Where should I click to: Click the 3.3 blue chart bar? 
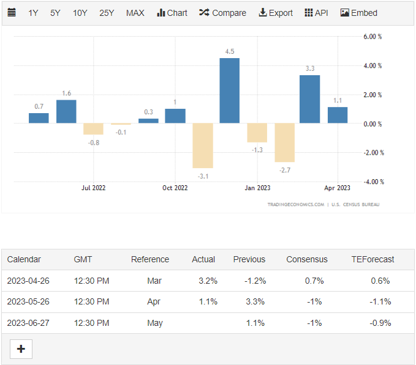309,99
